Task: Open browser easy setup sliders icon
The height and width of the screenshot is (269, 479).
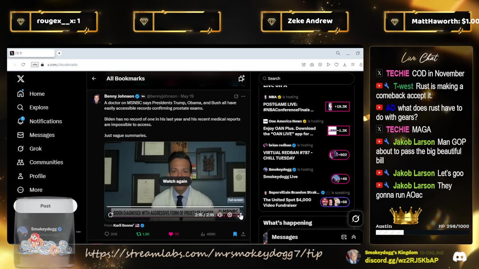Action: [353, 65]
